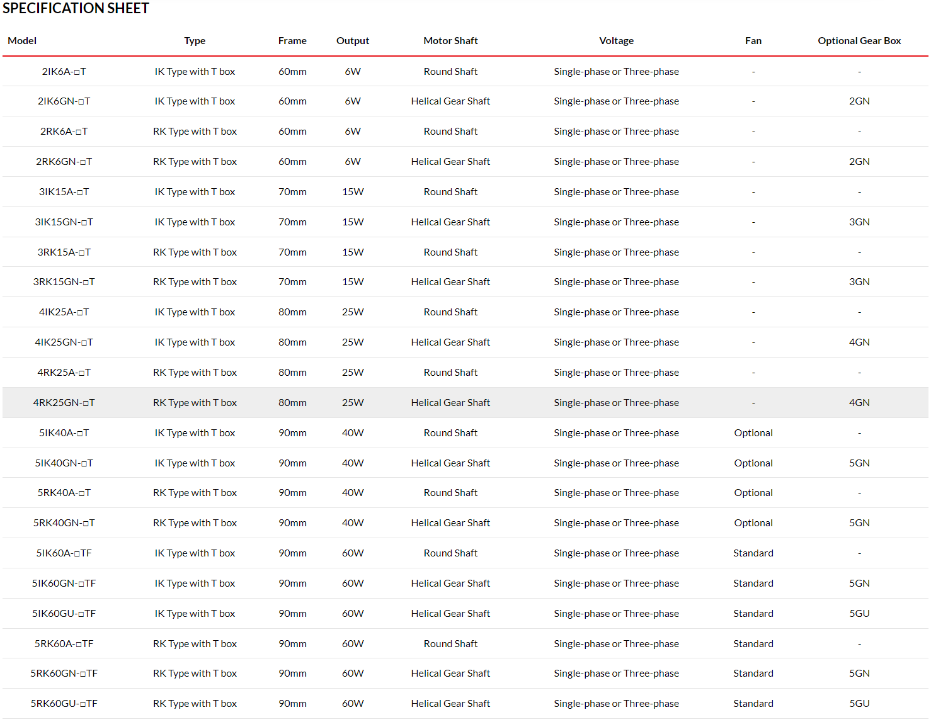Click 3GN gear box in 3RK15GN-□T row

coord(859,282)
